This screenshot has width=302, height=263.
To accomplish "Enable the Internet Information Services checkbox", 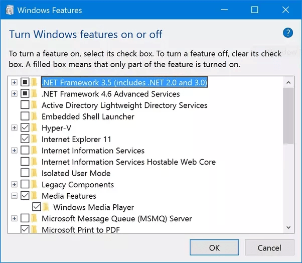I will tap(25, 150).
